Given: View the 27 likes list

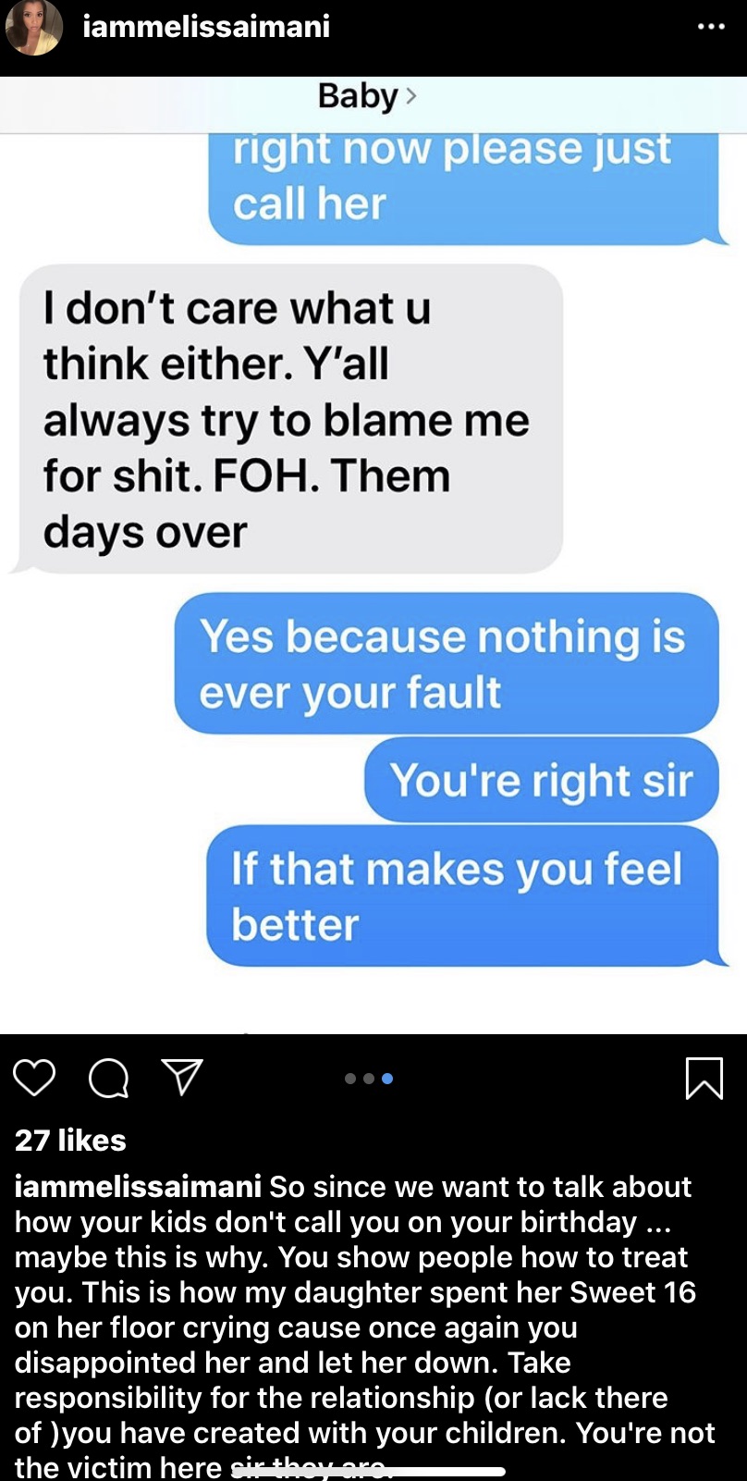Looking at the screenshot, I should pos(70,1140).
